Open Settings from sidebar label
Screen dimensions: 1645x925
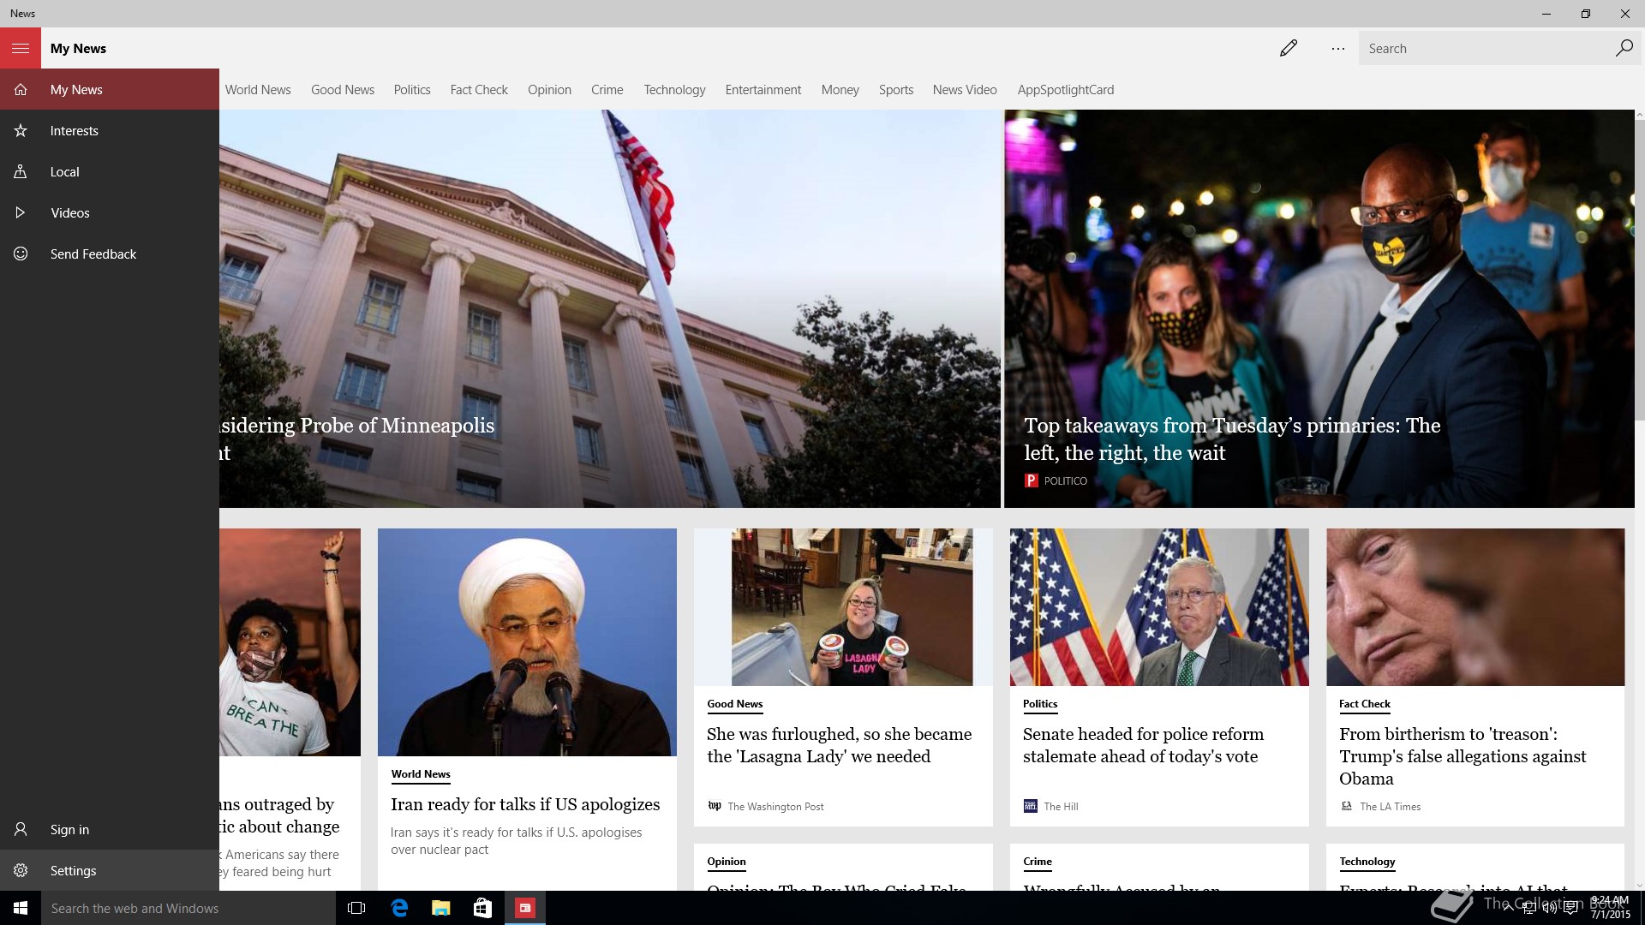click(x=73, y=870)
